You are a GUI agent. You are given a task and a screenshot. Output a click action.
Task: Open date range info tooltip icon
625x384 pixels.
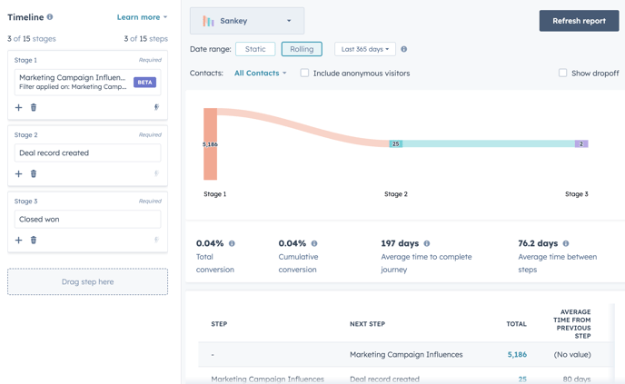pos(403,49)
